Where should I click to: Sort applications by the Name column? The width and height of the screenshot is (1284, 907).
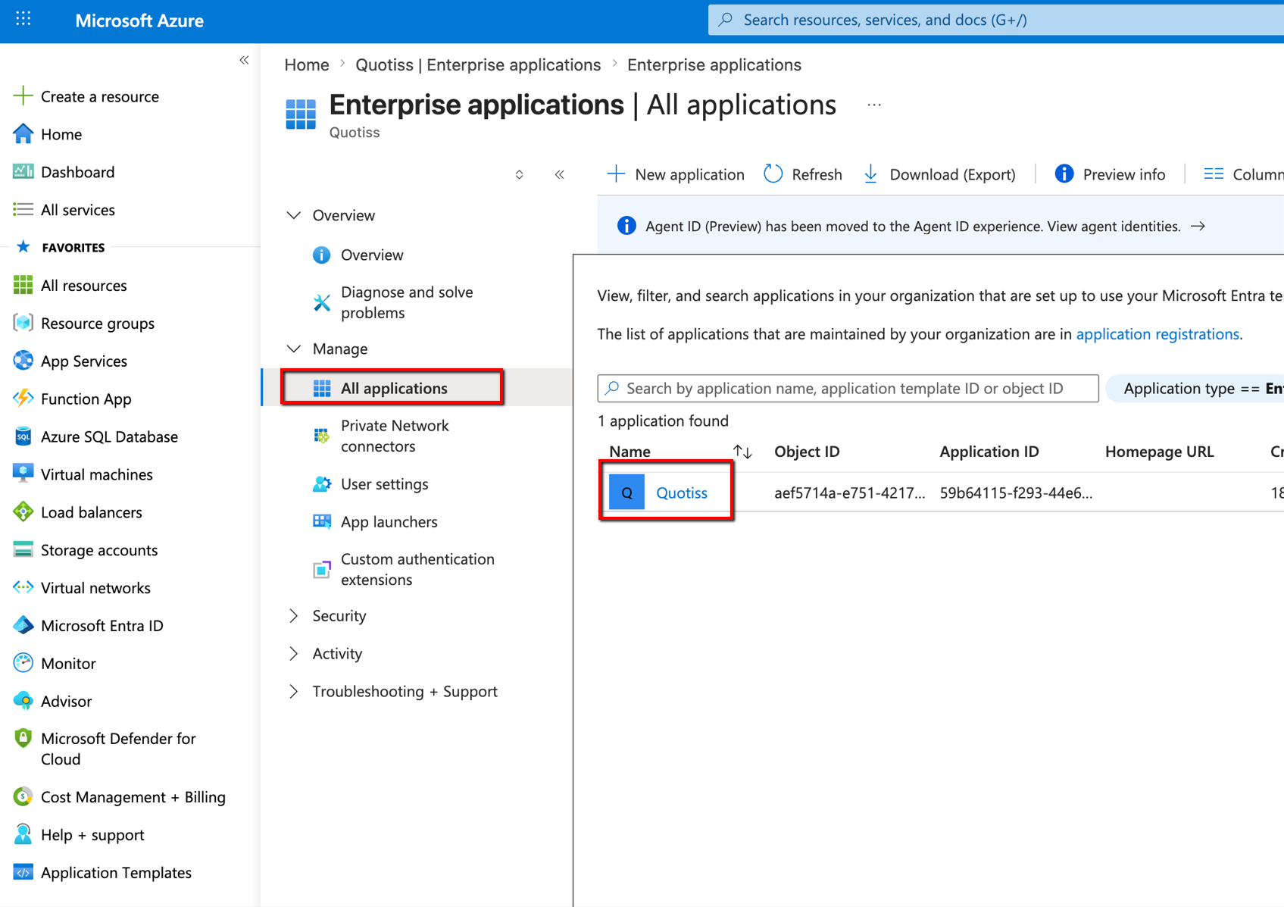(x=742, y=452)
